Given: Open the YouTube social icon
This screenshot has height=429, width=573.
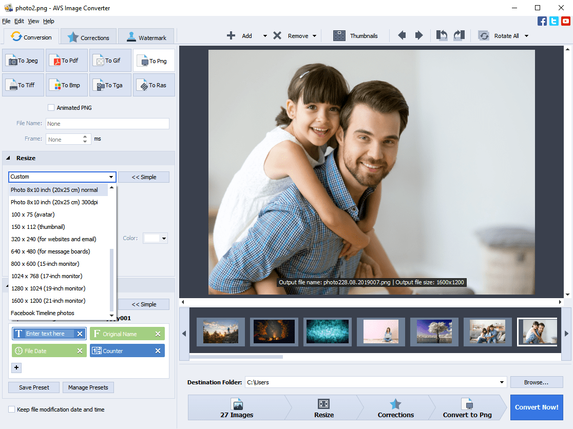Looking at the screenshot, I should [566, 21].
